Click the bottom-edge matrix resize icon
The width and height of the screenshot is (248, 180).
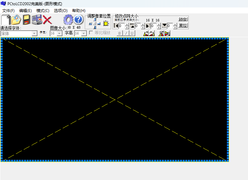tap(164, 26)
